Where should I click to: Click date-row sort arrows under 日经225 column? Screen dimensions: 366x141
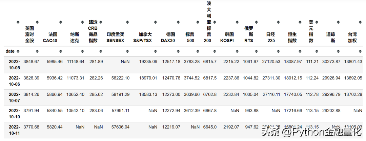(278, 51)
